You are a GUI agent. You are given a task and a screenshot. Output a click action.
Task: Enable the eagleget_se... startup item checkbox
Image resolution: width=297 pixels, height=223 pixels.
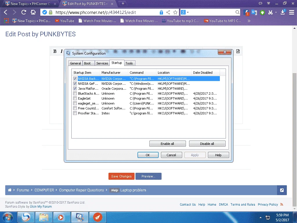pos(75,103)
